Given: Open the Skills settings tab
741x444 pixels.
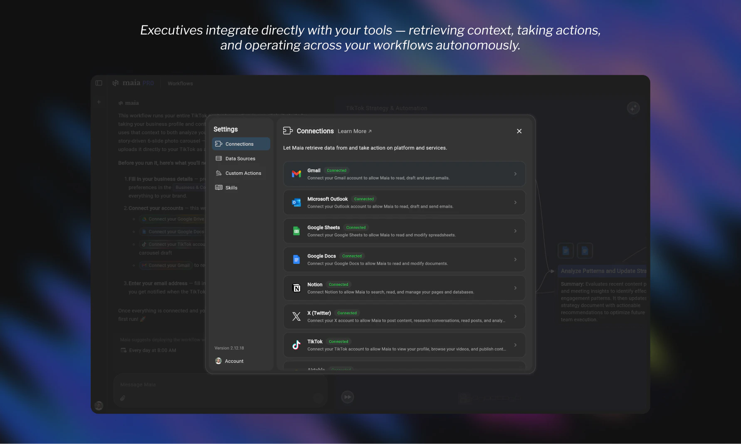Looking at the screenshot, I should point(241,188).
